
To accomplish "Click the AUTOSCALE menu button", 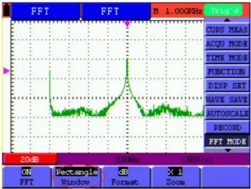I will tap(227, 114).
